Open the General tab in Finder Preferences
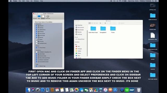This screenshot has height=93, width=167. coord(35,17)
